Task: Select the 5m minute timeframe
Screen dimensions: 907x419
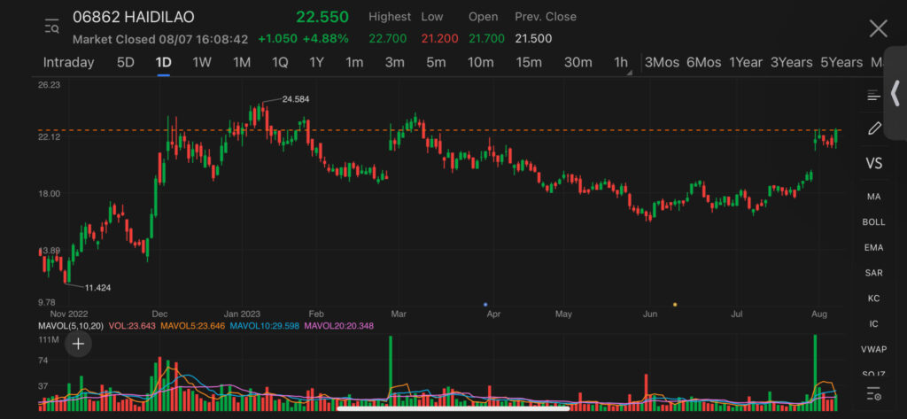Action: 436,63
